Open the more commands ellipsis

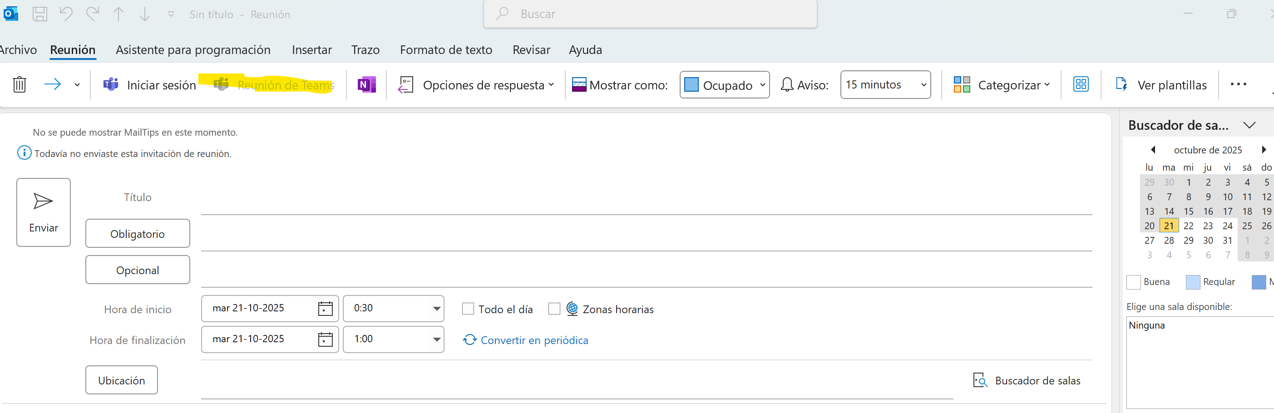point(1239,84)
